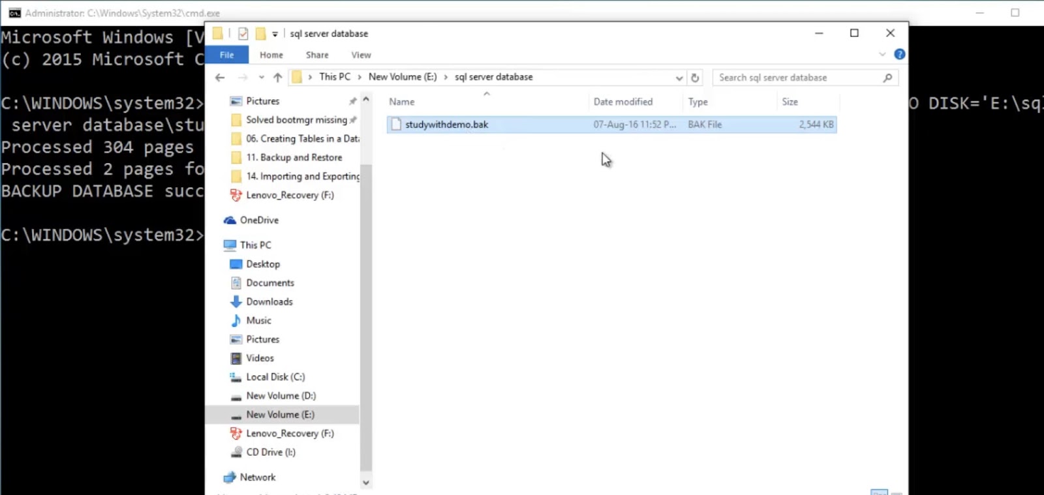Click the cmd.exe window title bar icon

(14, 13)
